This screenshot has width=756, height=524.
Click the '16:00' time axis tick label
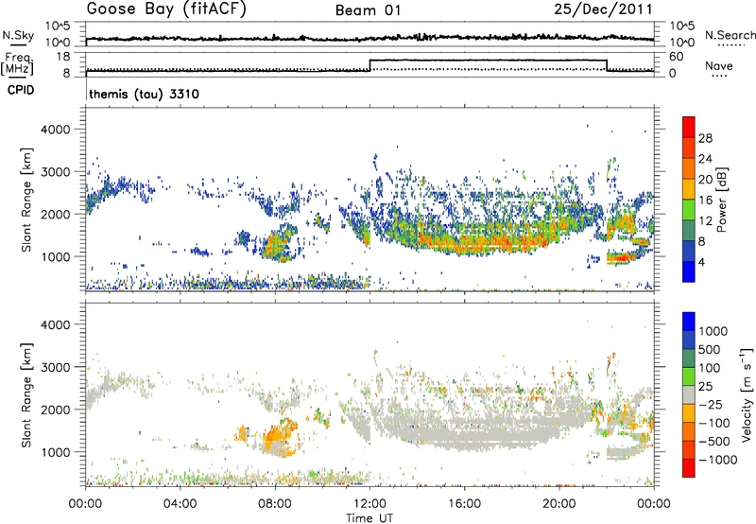(464, 504)
